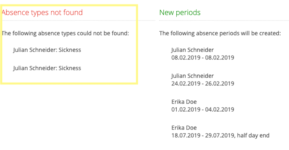Screen dimensions: 289x150
Task: Click Erika Doe name above 18.07.2019 period
Action: (184, 128)
